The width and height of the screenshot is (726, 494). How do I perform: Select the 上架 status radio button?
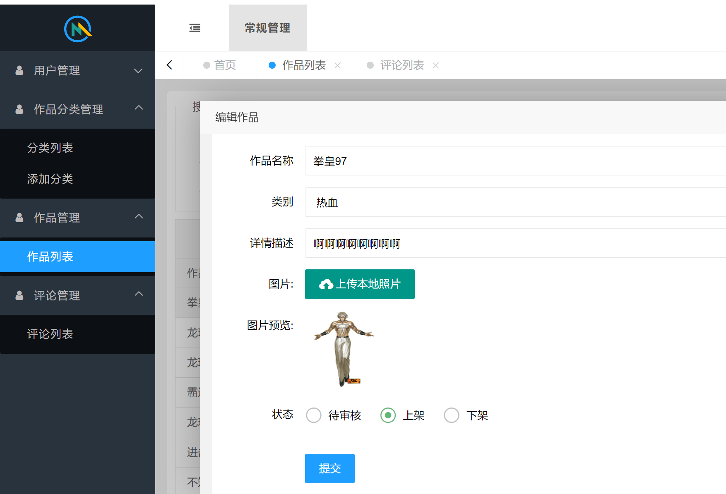(x=387, y=415)
